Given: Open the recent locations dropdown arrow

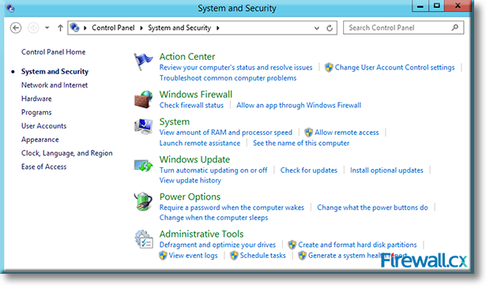Looking at the screenshot, I should point(47,28).
